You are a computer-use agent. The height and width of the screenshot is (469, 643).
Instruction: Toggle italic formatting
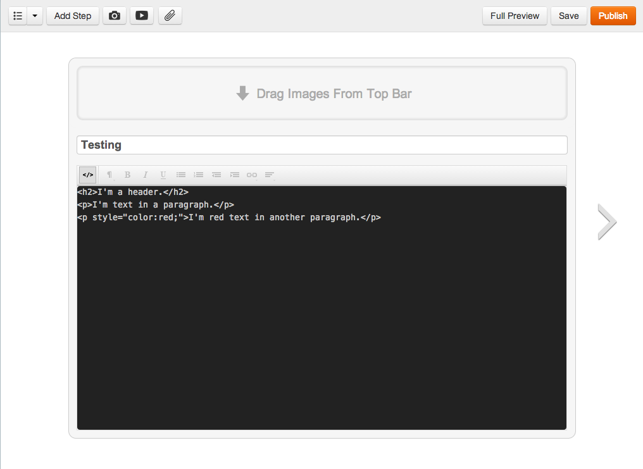tap(145, 175)
